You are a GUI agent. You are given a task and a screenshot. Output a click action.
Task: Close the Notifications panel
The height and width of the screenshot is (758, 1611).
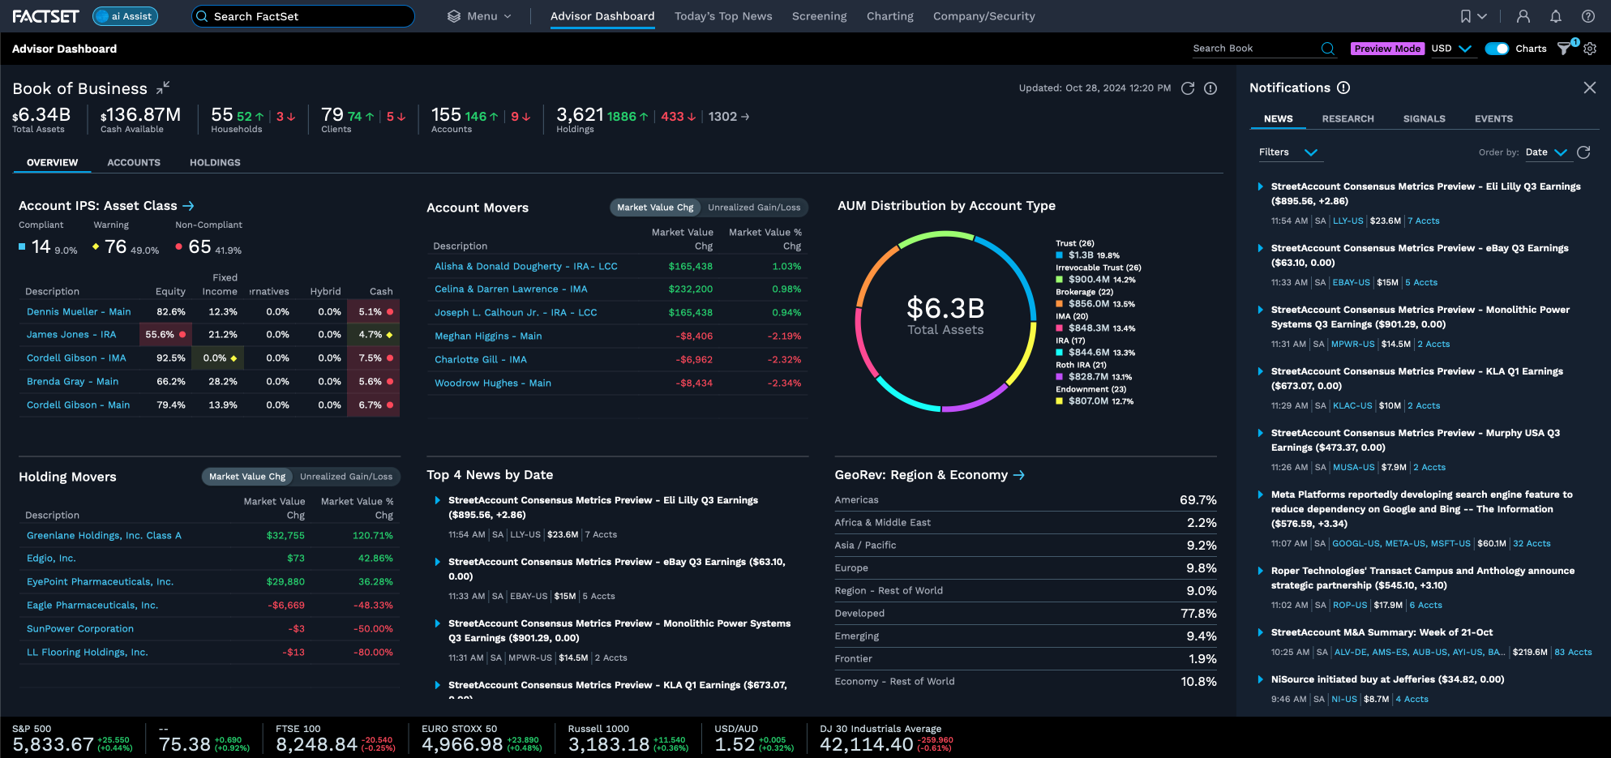point(1589,88)
